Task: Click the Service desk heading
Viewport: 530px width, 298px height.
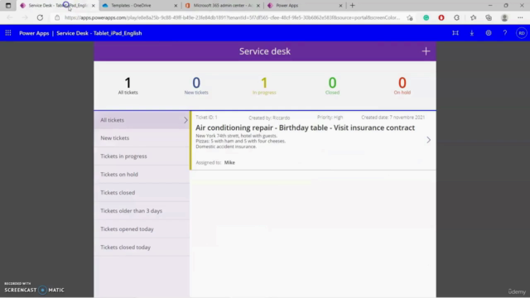Action: coord(265,51)
